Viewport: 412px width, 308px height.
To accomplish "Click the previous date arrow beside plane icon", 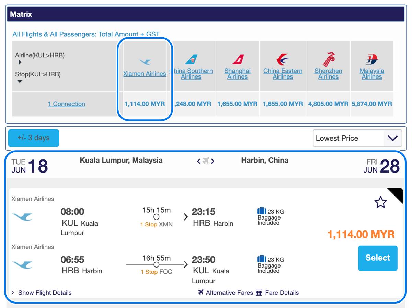I will [x=199, y=161].
